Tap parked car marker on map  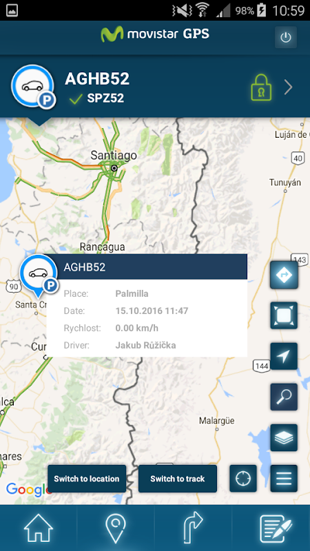39,275
